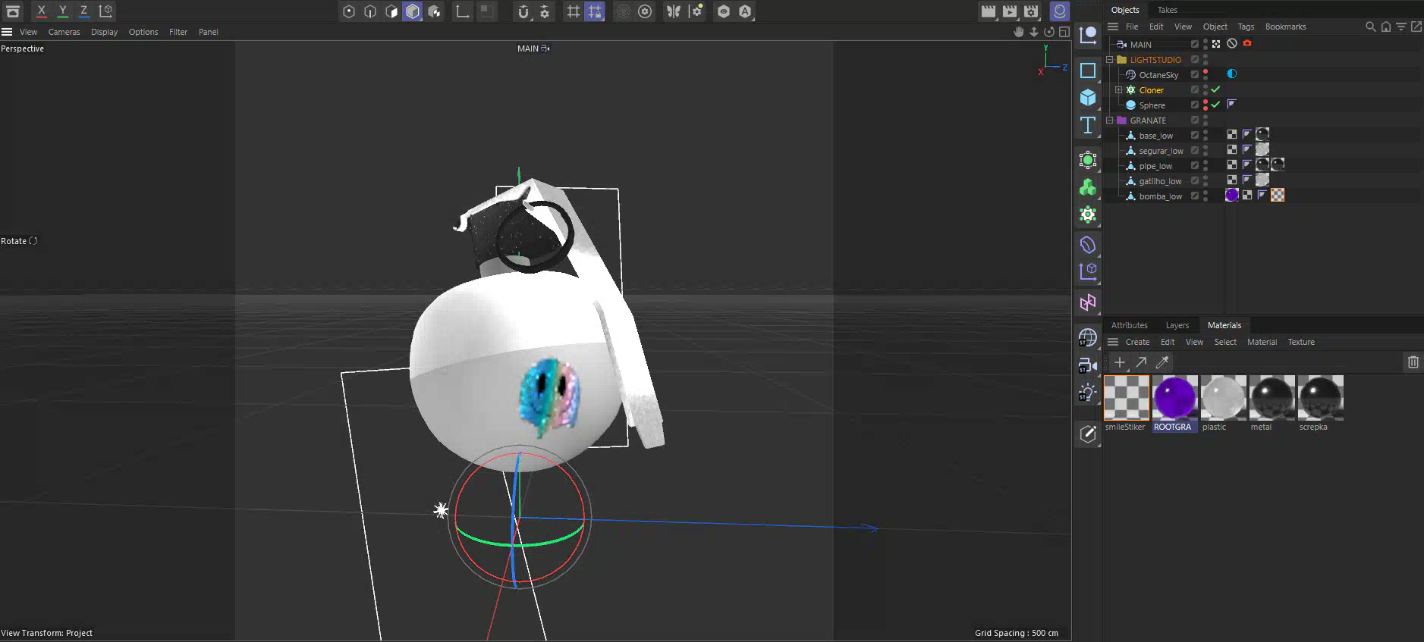This screenshot has height=642, width=1424.
Task: Open the Tags menu in Object Manager
Action: tap(1246, 27)
